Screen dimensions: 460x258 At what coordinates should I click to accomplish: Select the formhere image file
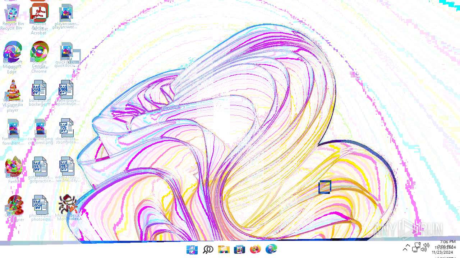coord(13,132)
